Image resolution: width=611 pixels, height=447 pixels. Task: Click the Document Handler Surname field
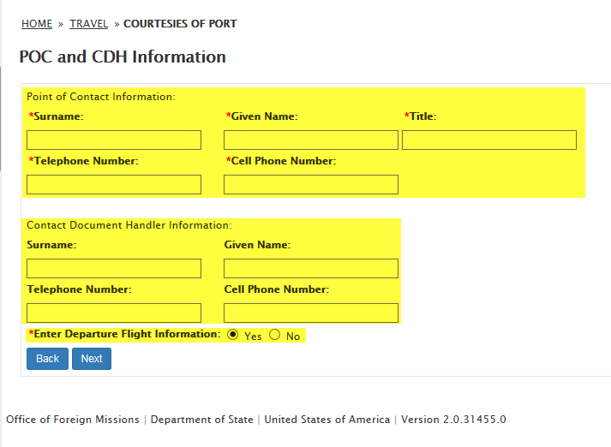pyautogui.click(x=114, y=269)
